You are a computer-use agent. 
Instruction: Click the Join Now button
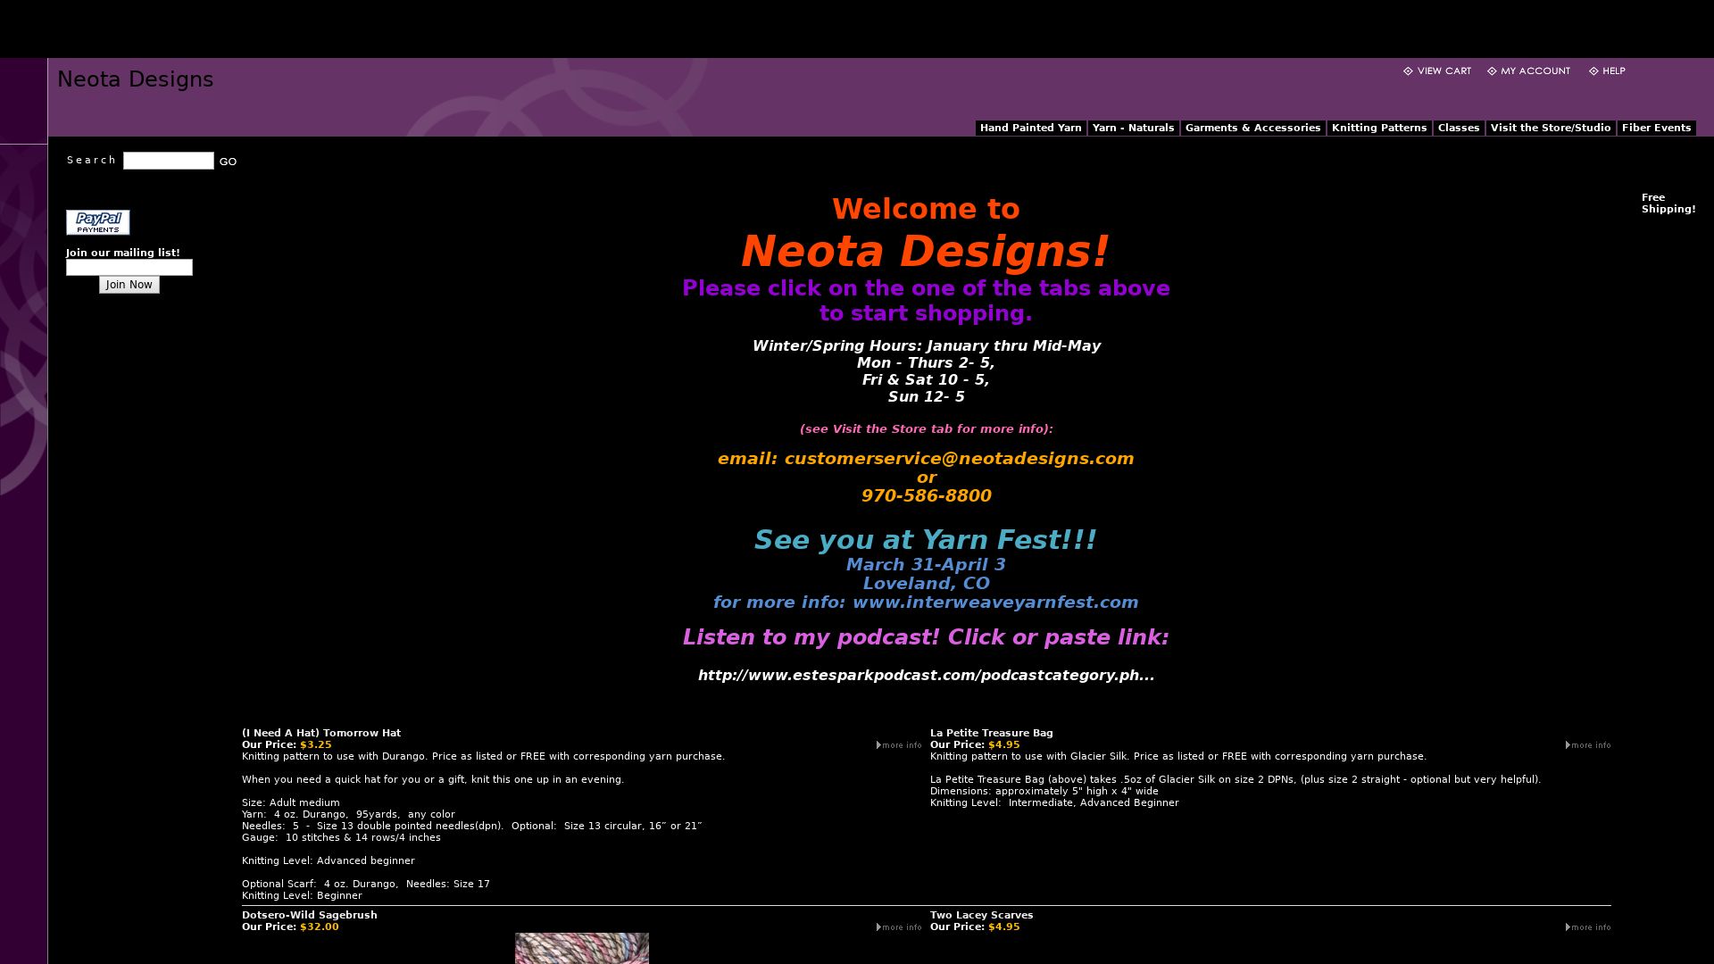click(129, 285)
